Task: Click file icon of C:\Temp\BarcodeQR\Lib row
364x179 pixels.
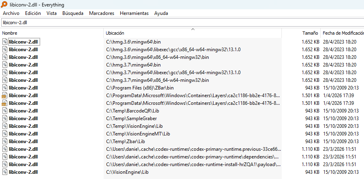Action: [x=5, y=110]
